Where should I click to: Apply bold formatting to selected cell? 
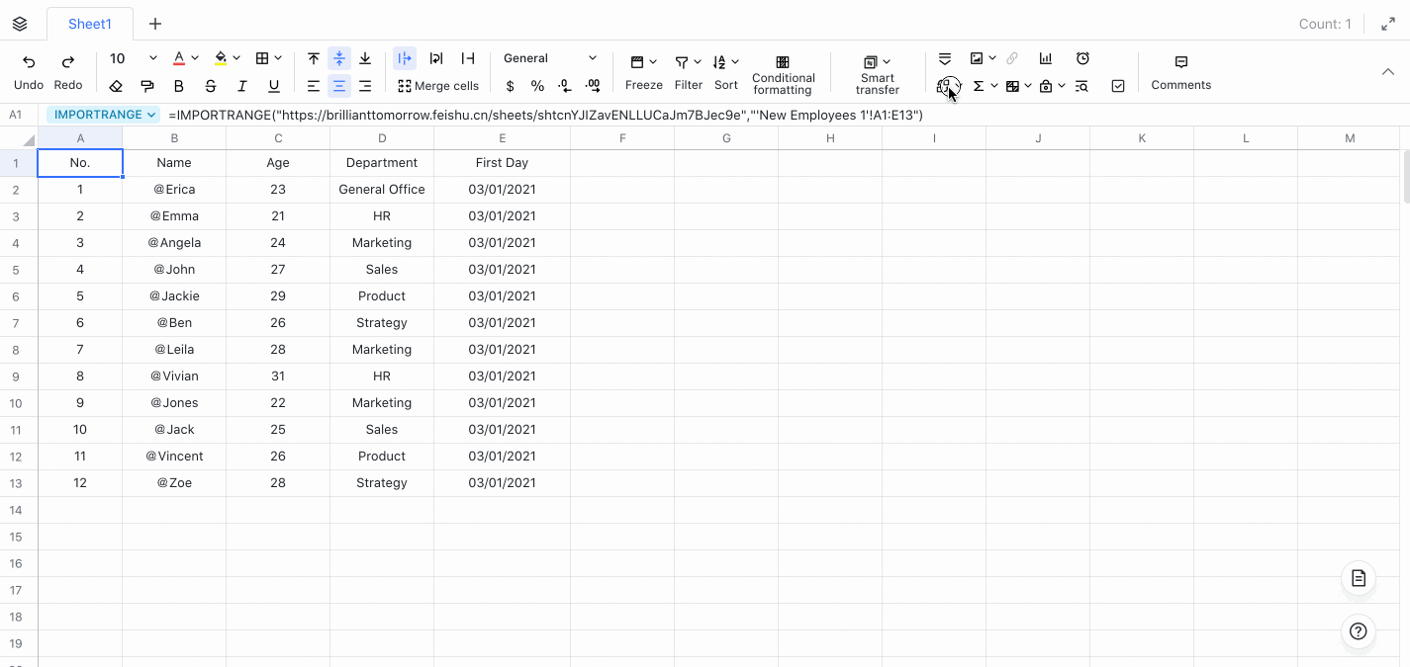pos(178,87)
